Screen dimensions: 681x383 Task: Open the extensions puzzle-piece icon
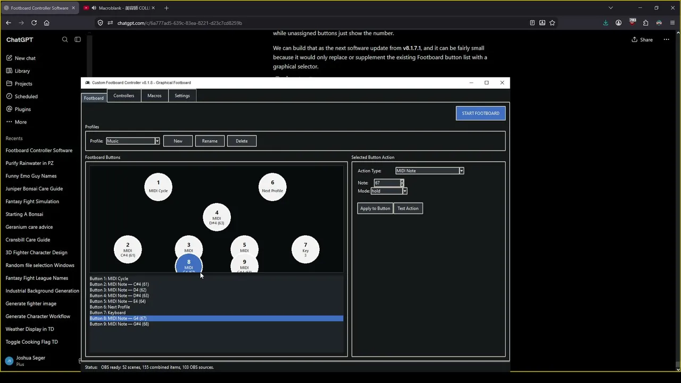pos(645,23)
